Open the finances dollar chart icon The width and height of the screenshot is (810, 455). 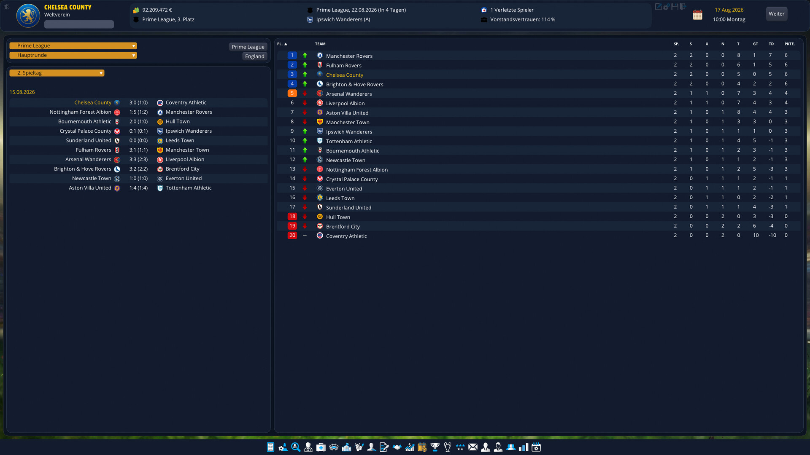pyautogui.click(x=410, y=447)
